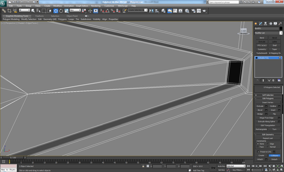The image size is (284, 172).
Task: Click the Edit Named Selection Sets icon
Action: point(124,11)
